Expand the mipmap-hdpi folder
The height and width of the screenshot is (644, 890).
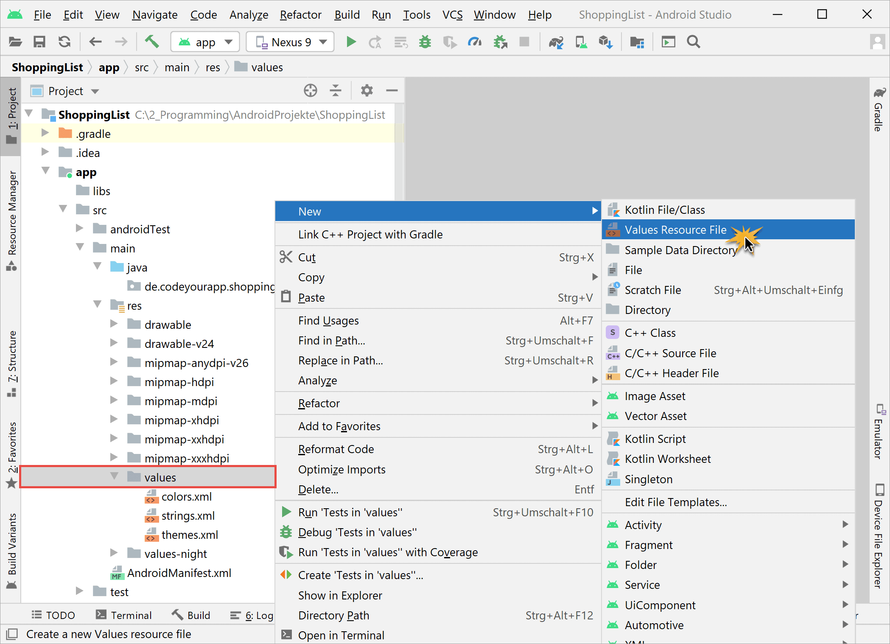114,381
